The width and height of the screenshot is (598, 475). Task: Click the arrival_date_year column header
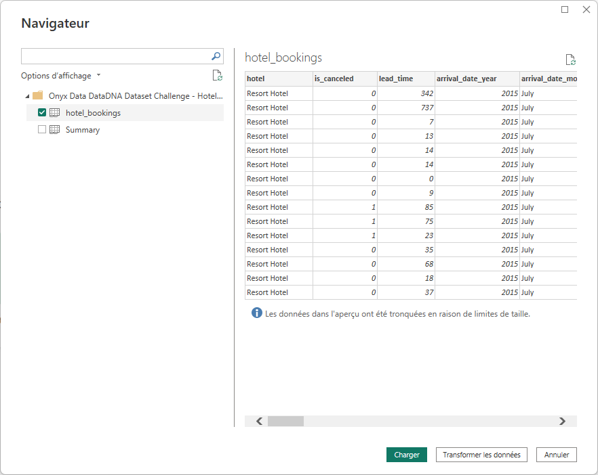click(x=477, y=78)
